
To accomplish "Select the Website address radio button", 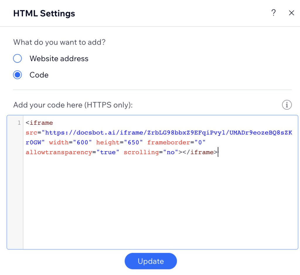I will 18,58.
